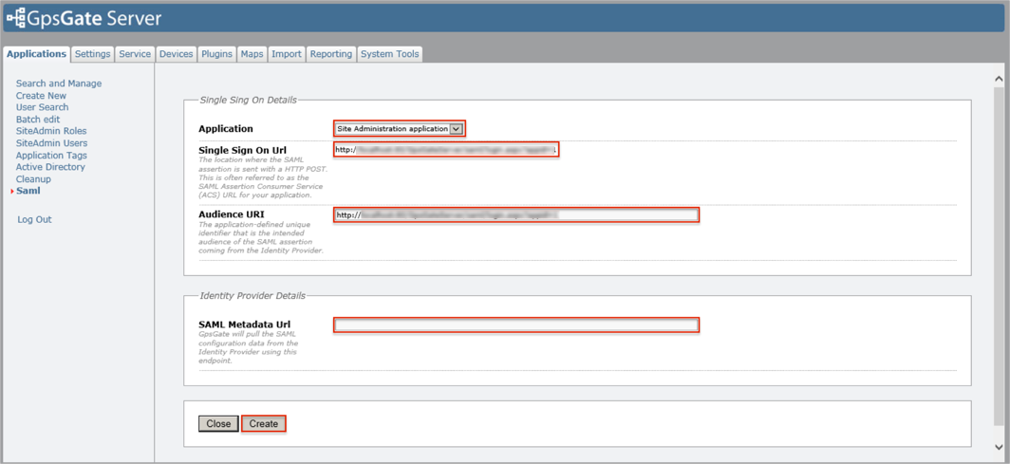Switch to the Reporting tab
Image resolution: width=1010 pixels, height=464 pixels.
(x=330, y=54)
